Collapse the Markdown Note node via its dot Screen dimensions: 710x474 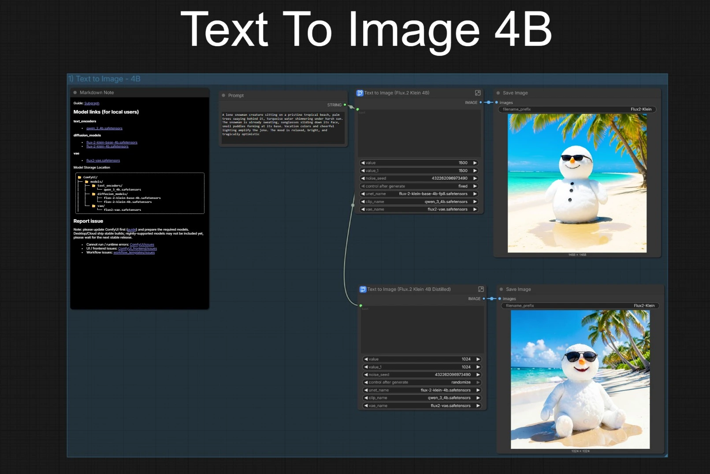pyautogui.click(x=75, y=92)
